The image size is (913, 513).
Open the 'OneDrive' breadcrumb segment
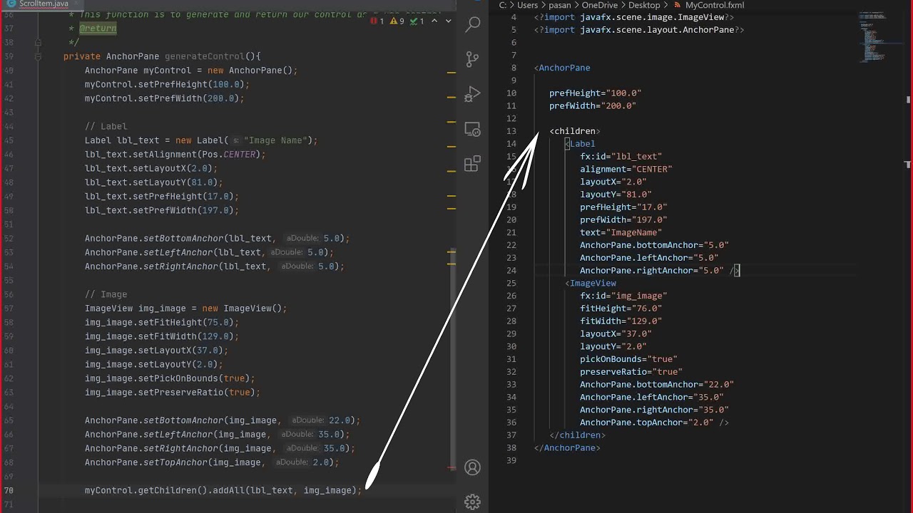(600, 5)
